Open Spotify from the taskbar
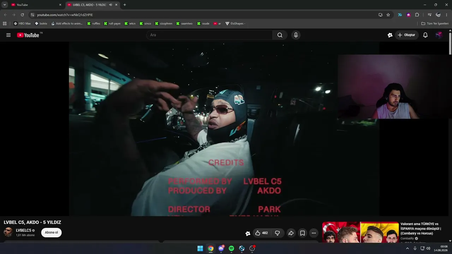Screen dimensions: 452x254 coord(231,248)
